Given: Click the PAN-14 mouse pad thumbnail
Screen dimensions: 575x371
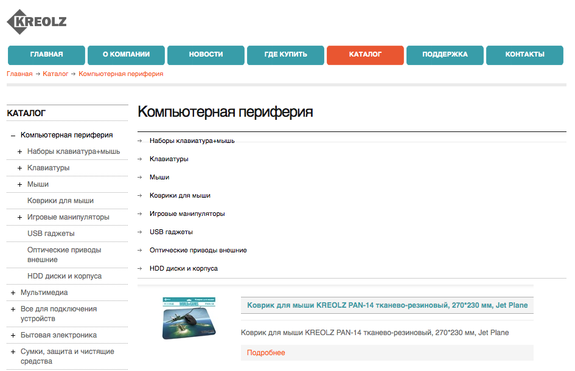Looking at the screenshot, I should pos(189,318).
